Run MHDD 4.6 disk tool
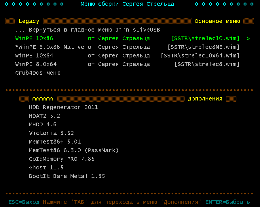This screenshot has height=207, width=260. click(x=43, y=125)
